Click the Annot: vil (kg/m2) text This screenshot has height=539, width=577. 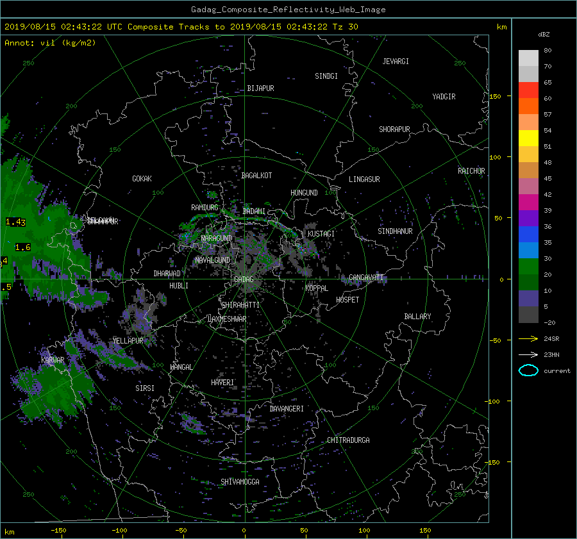click(x=50, y=43)
